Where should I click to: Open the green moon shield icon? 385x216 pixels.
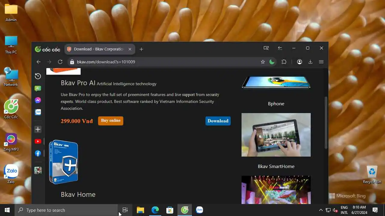point(272,62)
